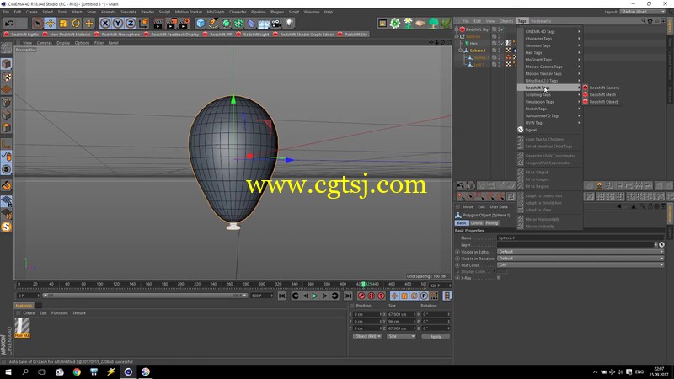Collapse the Sphere.1 object tree
This screenshot has width=674, height=379.
pyautogui.click(x=460, y=51)
